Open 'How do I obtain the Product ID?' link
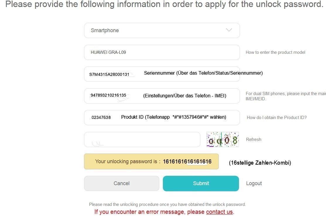326x222 pixels. [277, 118]
